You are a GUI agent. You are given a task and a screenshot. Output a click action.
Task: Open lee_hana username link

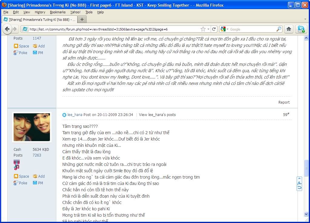(x=75, y=115)
